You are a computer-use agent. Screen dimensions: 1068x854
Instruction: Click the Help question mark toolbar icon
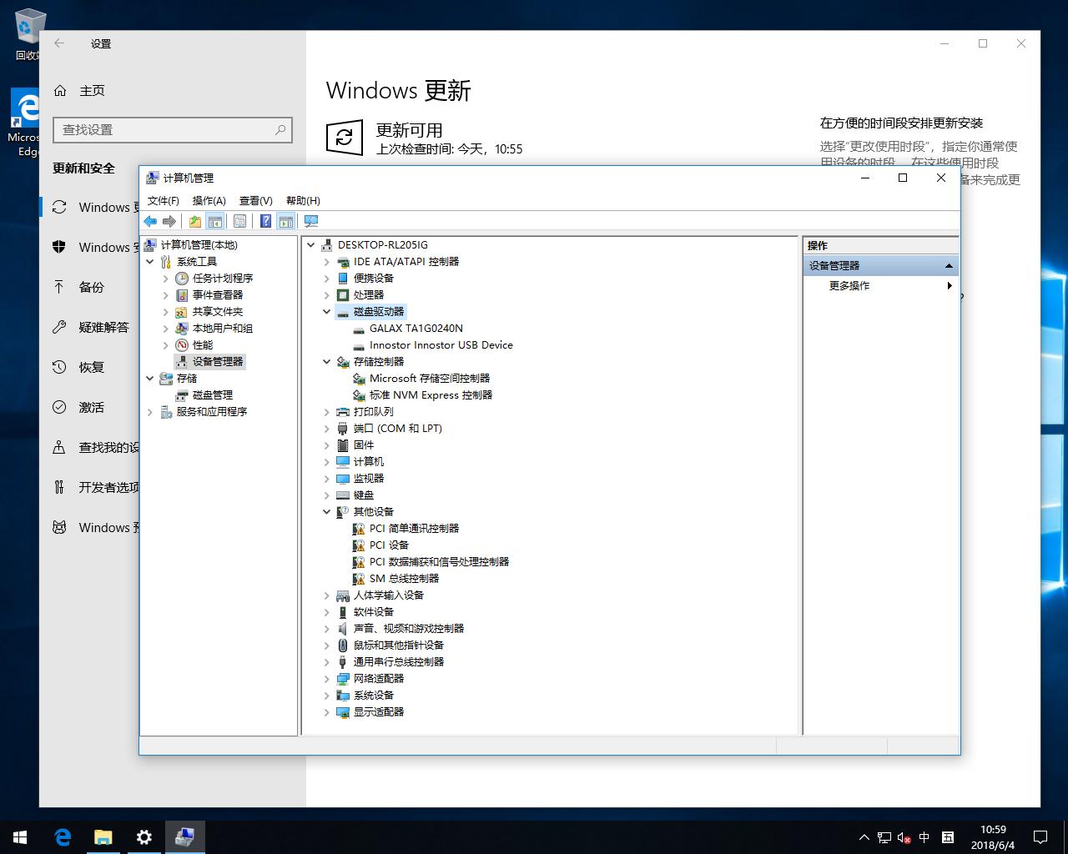265,221
